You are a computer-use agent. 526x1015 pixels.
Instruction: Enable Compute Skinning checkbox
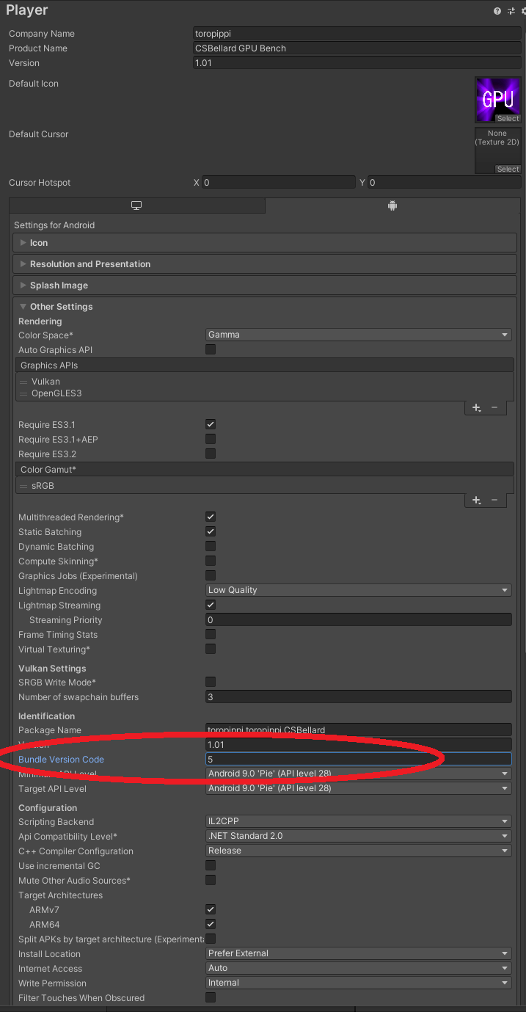(x=211, y=561)
